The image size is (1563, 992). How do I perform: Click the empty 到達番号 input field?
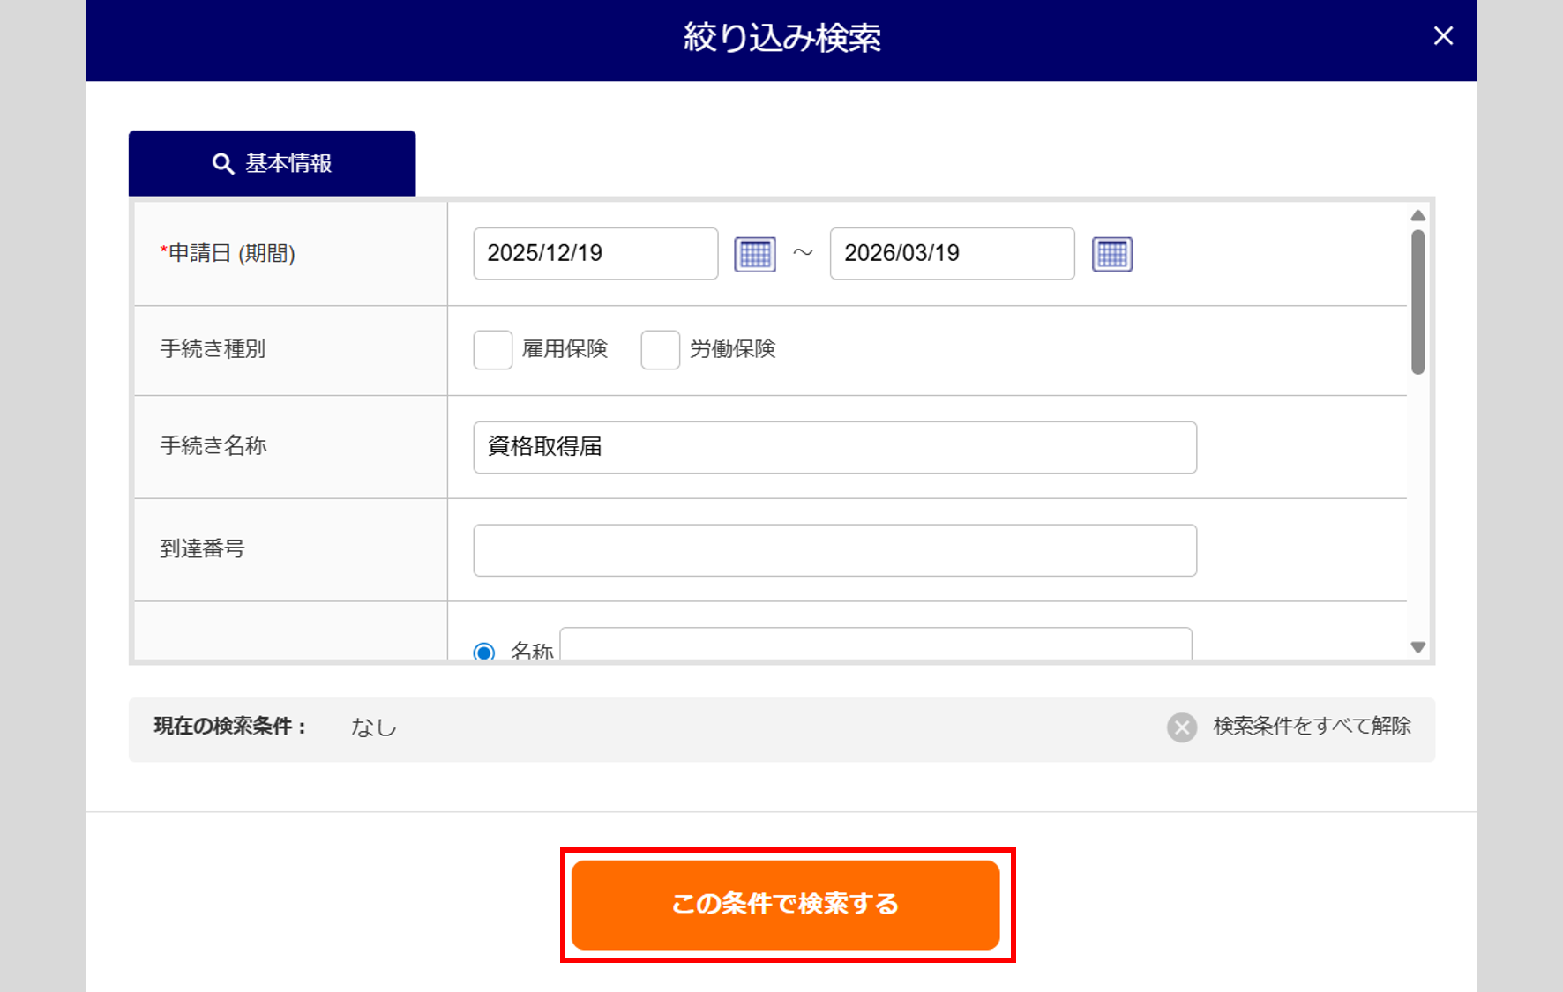[x=834, y=550]
